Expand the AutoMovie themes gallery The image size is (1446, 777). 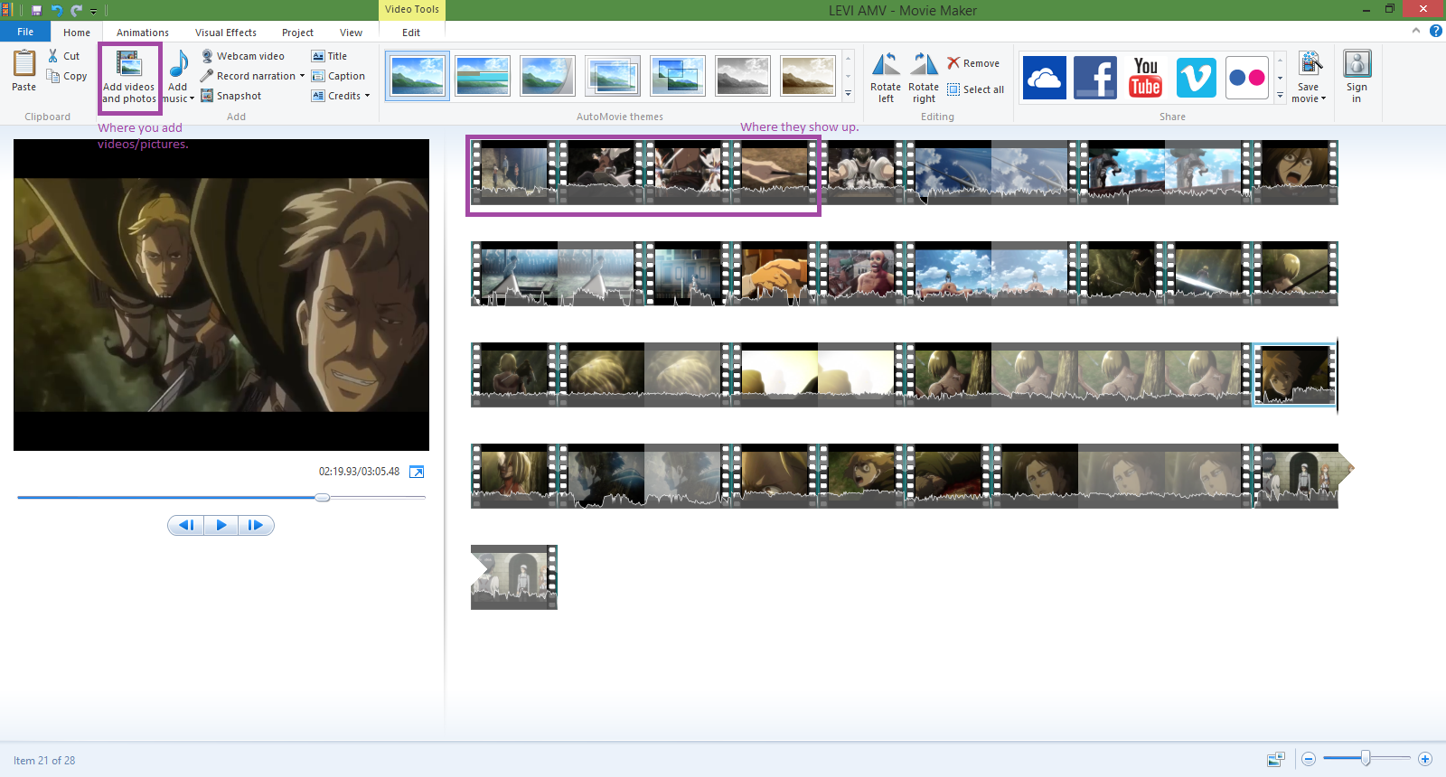tap(848, 93)
